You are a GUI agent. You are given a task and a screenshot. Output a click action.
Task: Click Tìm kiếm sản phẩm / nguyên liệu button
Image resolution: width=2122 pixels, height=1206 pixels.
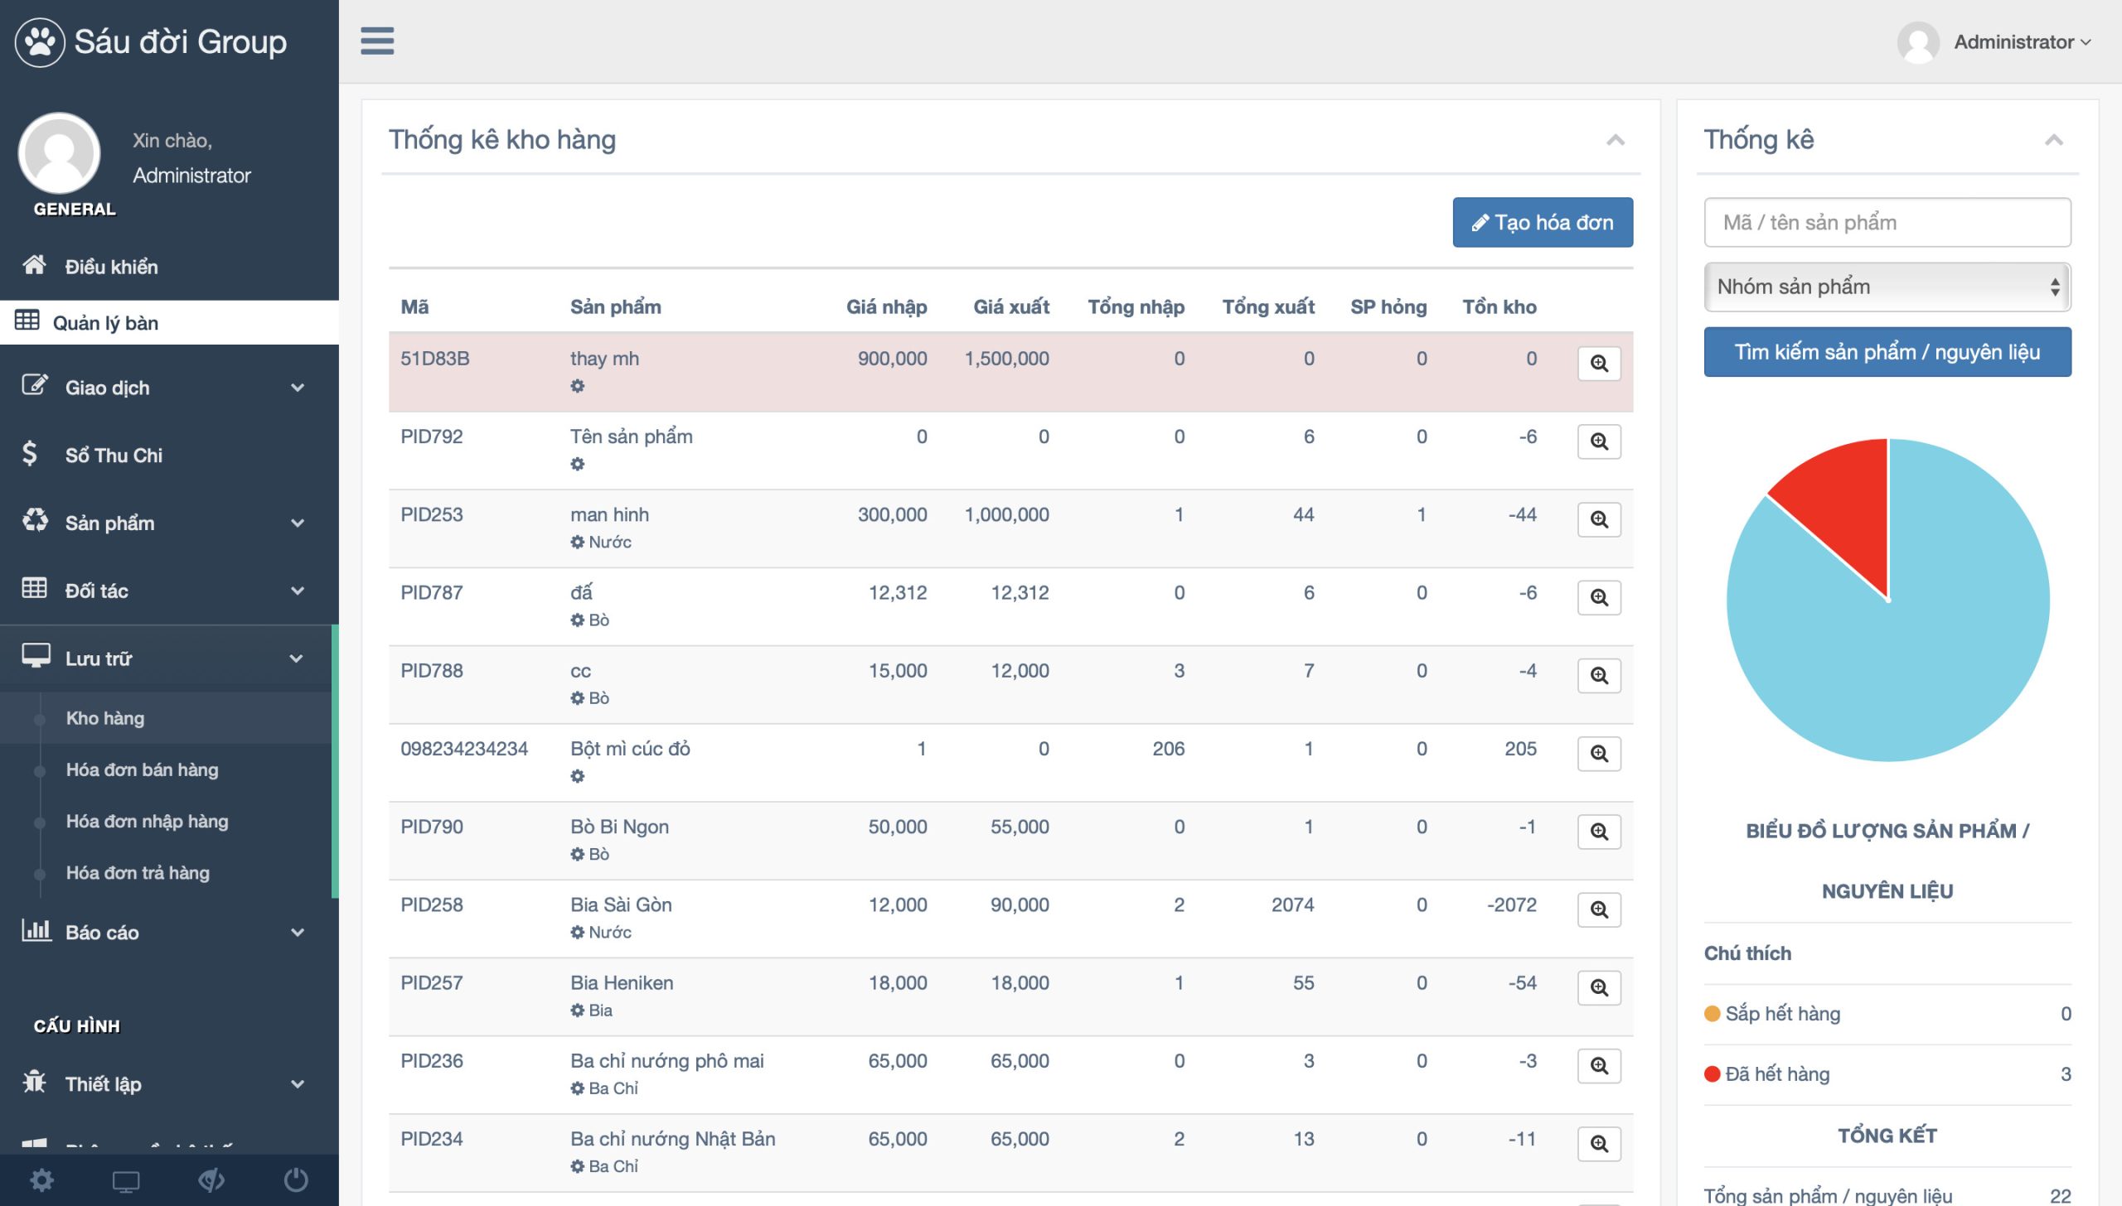(1887, 352)
